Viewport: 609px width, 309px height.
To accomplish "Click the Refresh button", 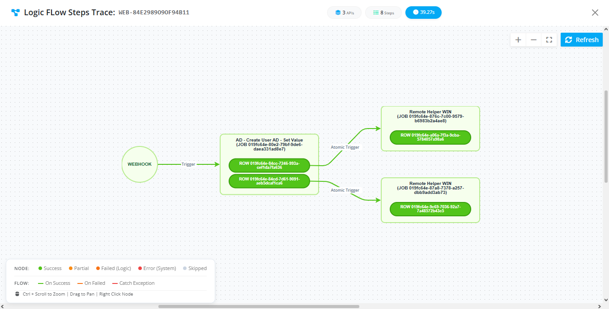I will coord(582,40).
